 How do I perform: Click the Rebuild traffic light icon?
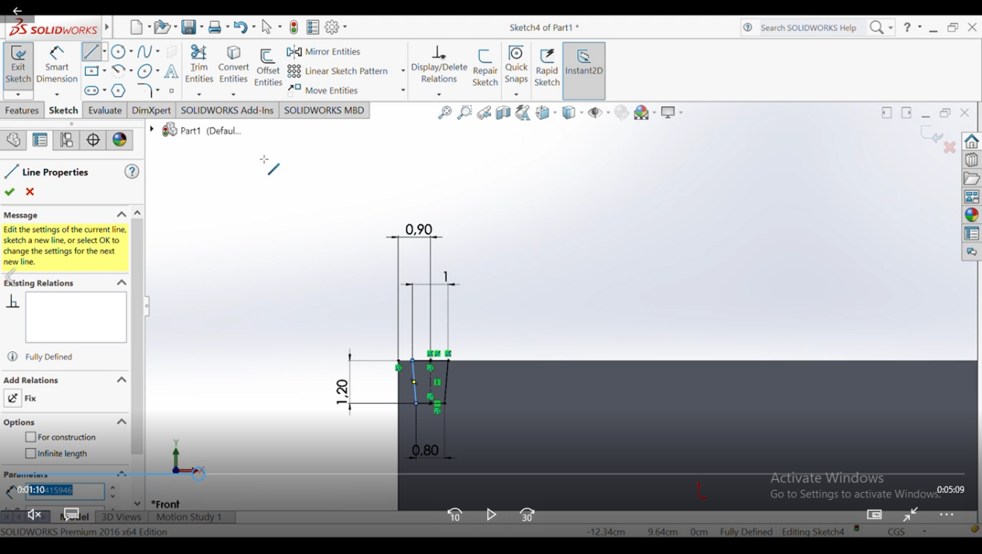[x=294, y=27]
